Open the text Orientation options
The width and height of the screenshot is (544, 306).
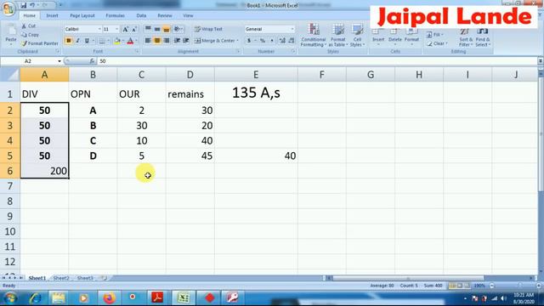178,29
